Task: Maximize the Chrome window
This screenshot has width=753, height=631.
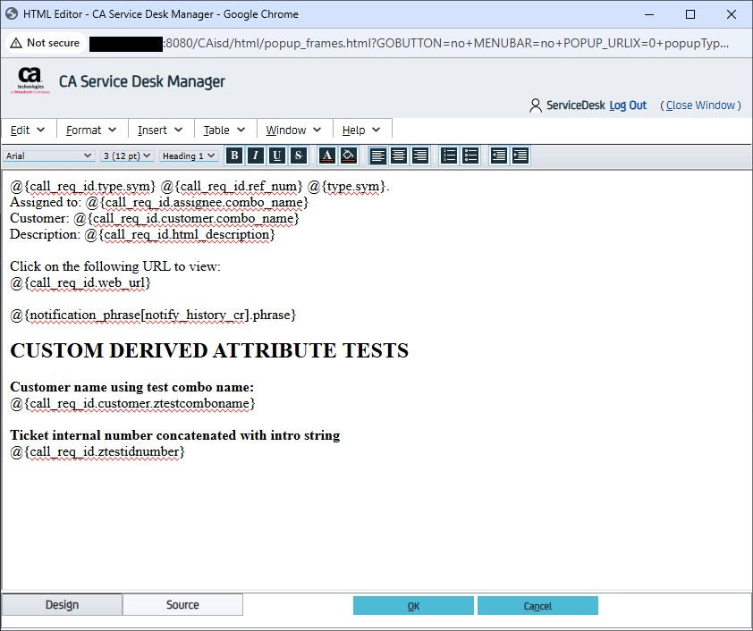Action: coord(690,14)
